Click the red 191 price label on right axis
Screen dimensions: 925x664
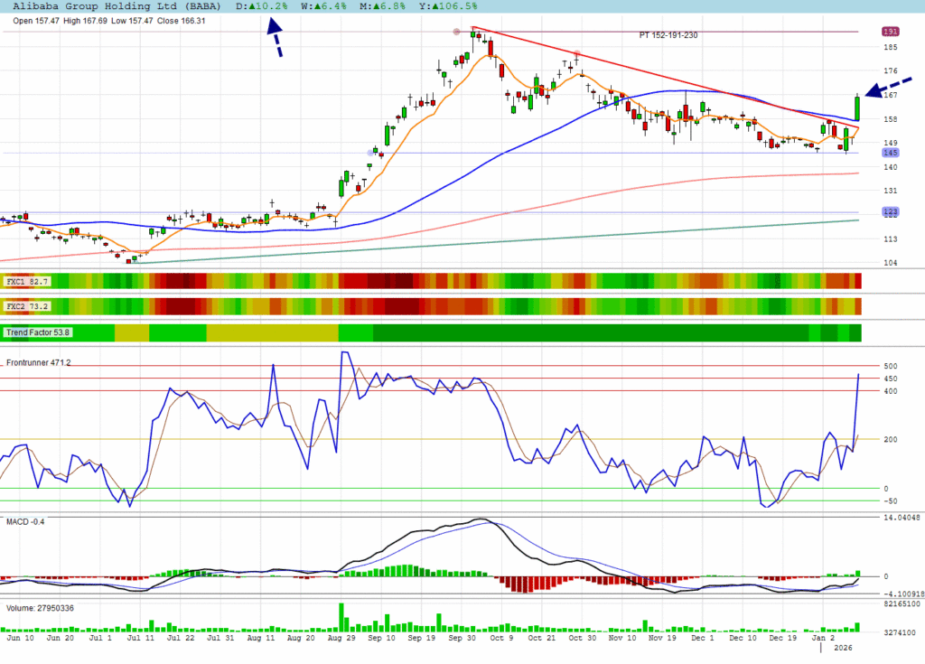[x=890, y=32]
